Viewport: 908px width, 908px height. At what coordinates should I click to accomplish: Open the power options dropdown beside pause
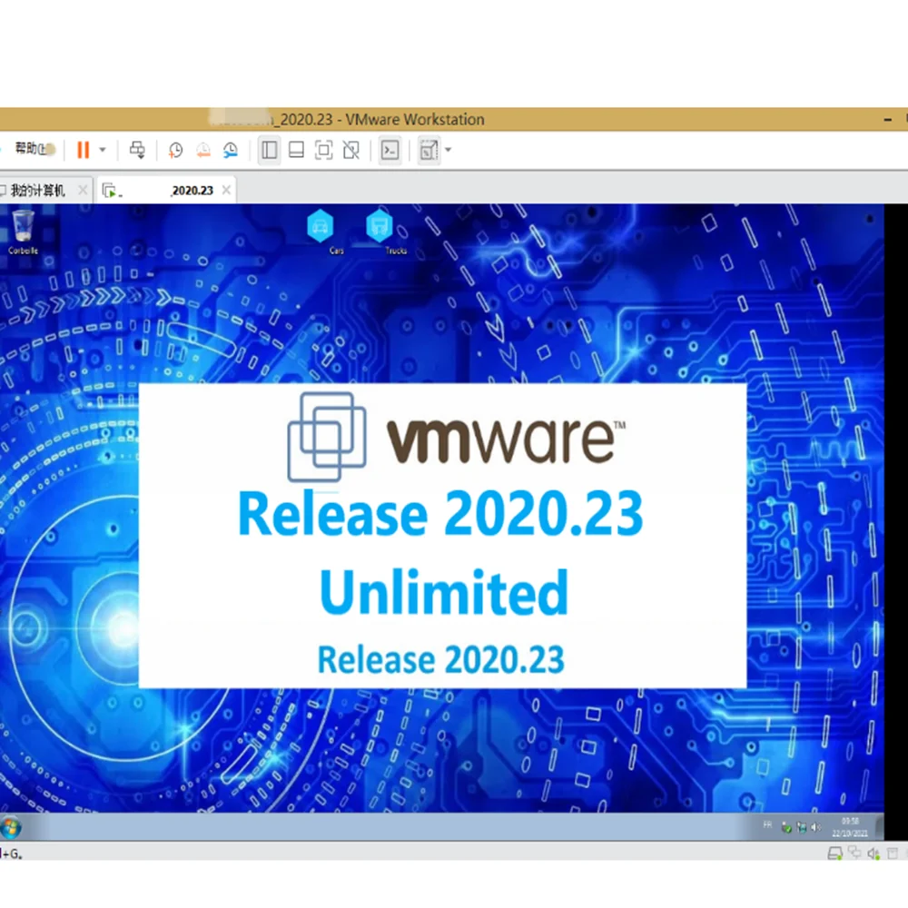point(103,150)
